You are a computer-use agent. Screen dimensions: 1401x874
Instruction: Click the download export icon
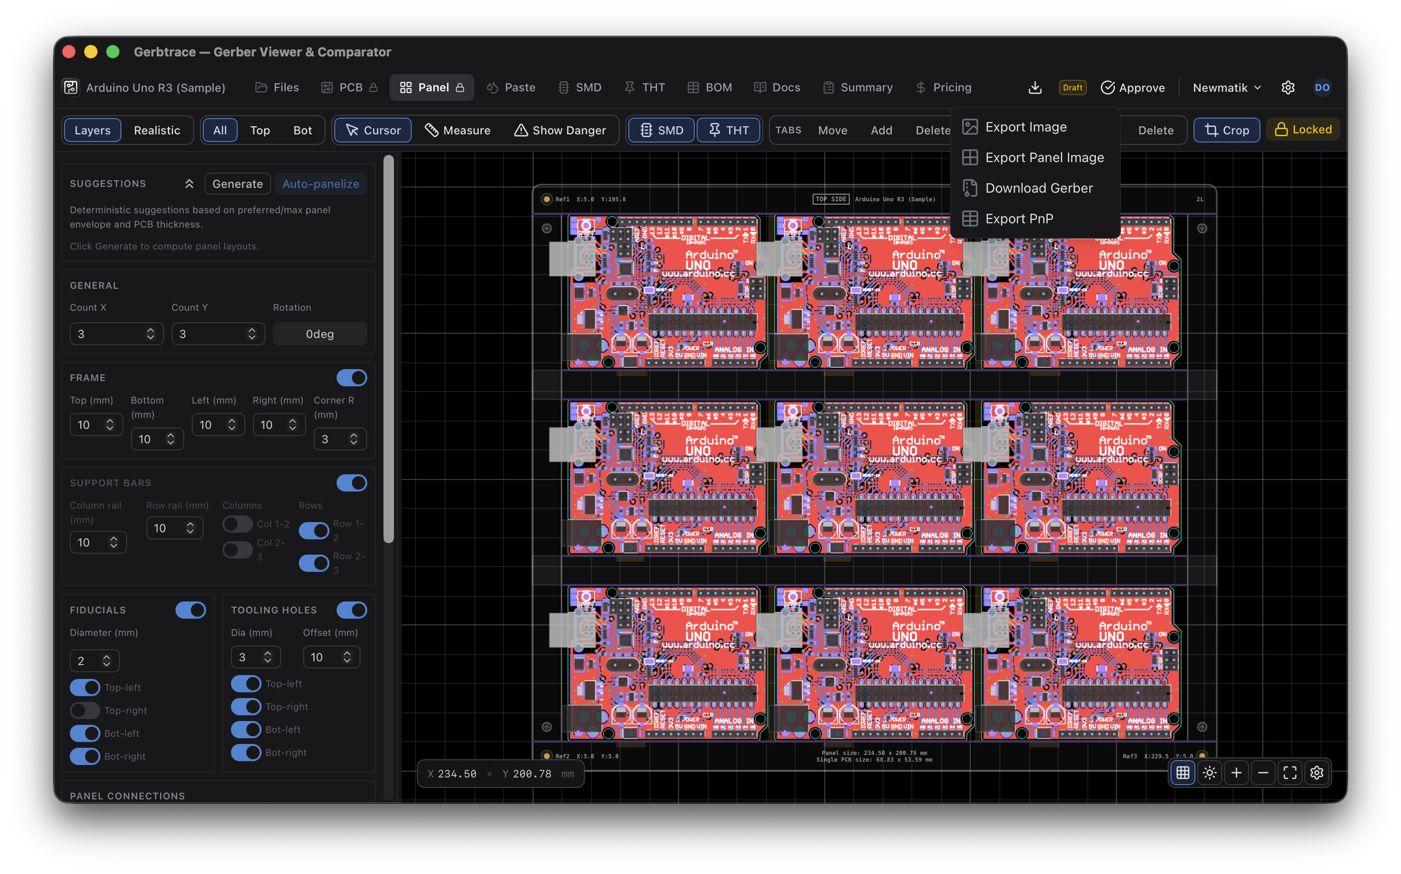[1035, 87]
